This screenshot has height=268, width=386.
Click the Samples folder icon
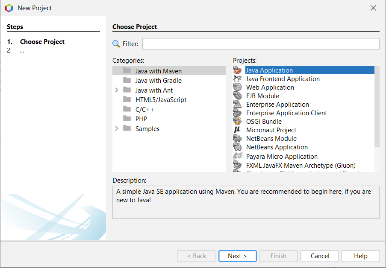[x=127, y=128]
